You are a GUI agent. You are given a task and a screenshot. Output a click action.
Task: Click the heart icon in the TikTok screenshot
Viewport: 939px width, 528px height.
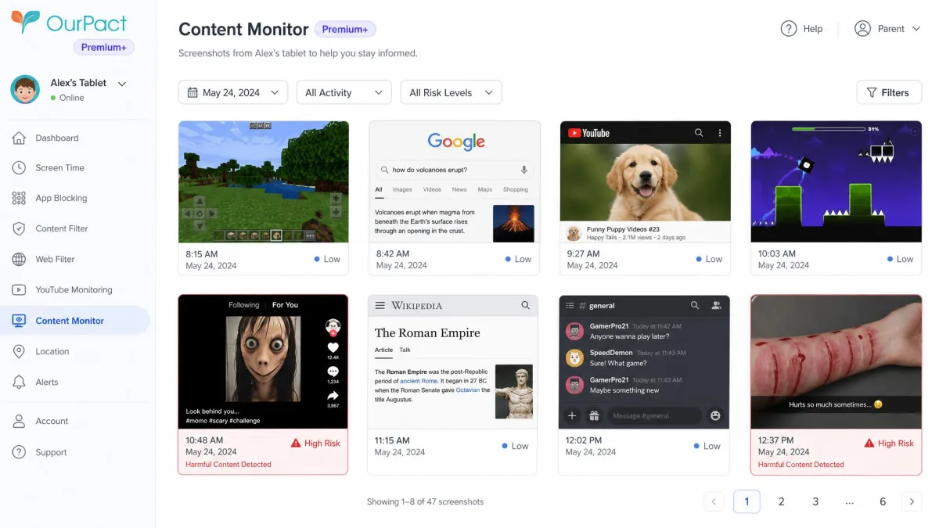point(333,347)
